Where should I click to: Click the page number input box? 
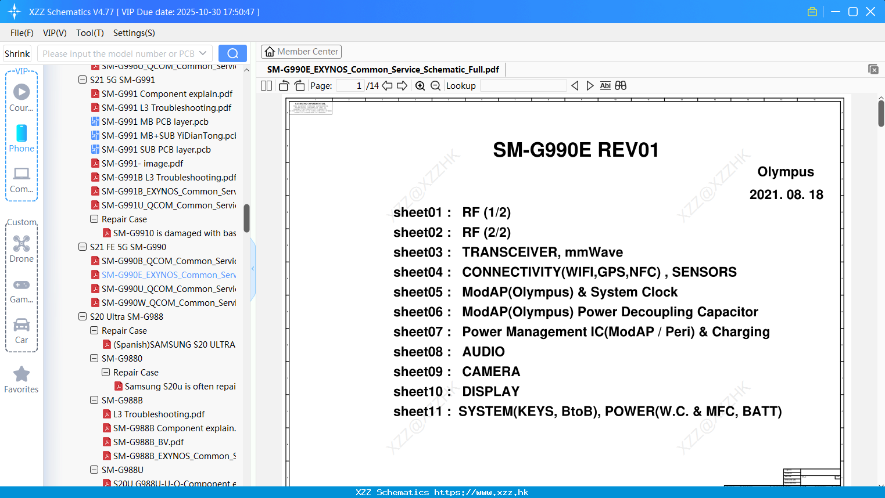(x=350, y=86)
